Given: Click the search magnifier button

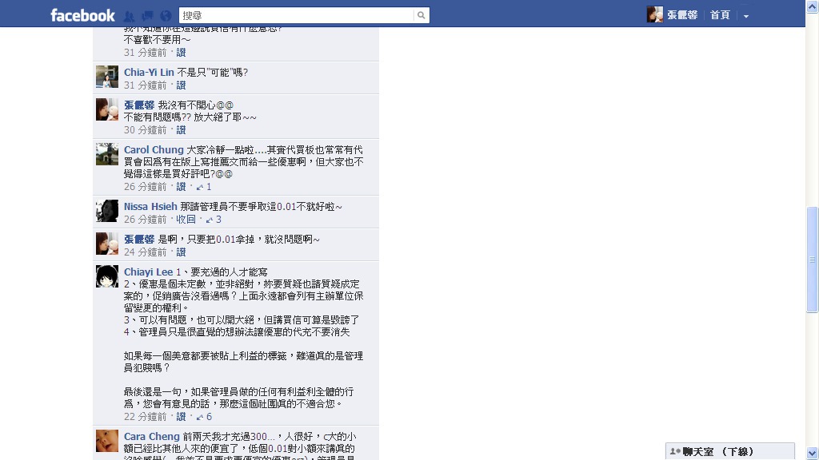Looking at the screenshot, I should 421,16.
